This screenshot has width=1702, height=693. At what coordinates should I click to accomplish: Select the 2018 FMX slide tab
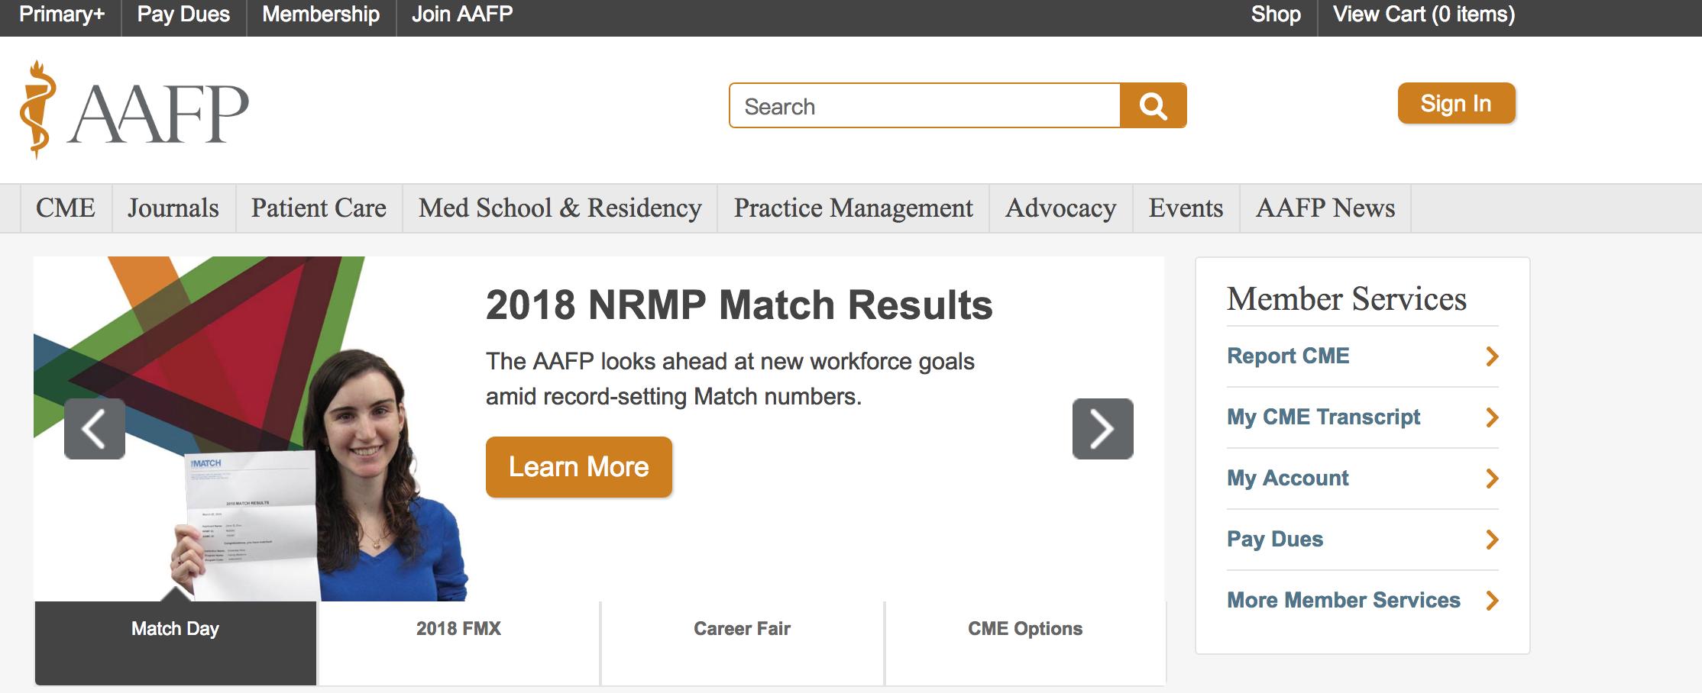[x=458, y=629]
